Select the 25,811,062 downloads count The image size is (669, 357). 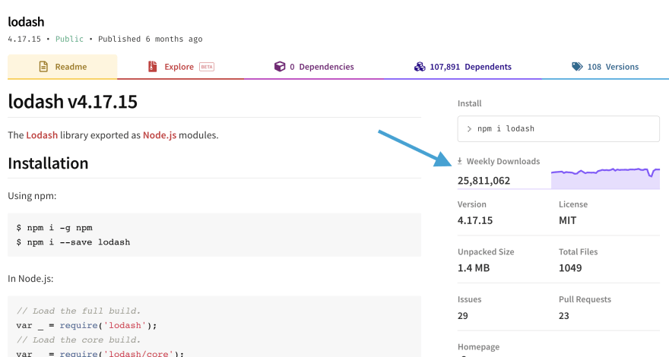484,181
